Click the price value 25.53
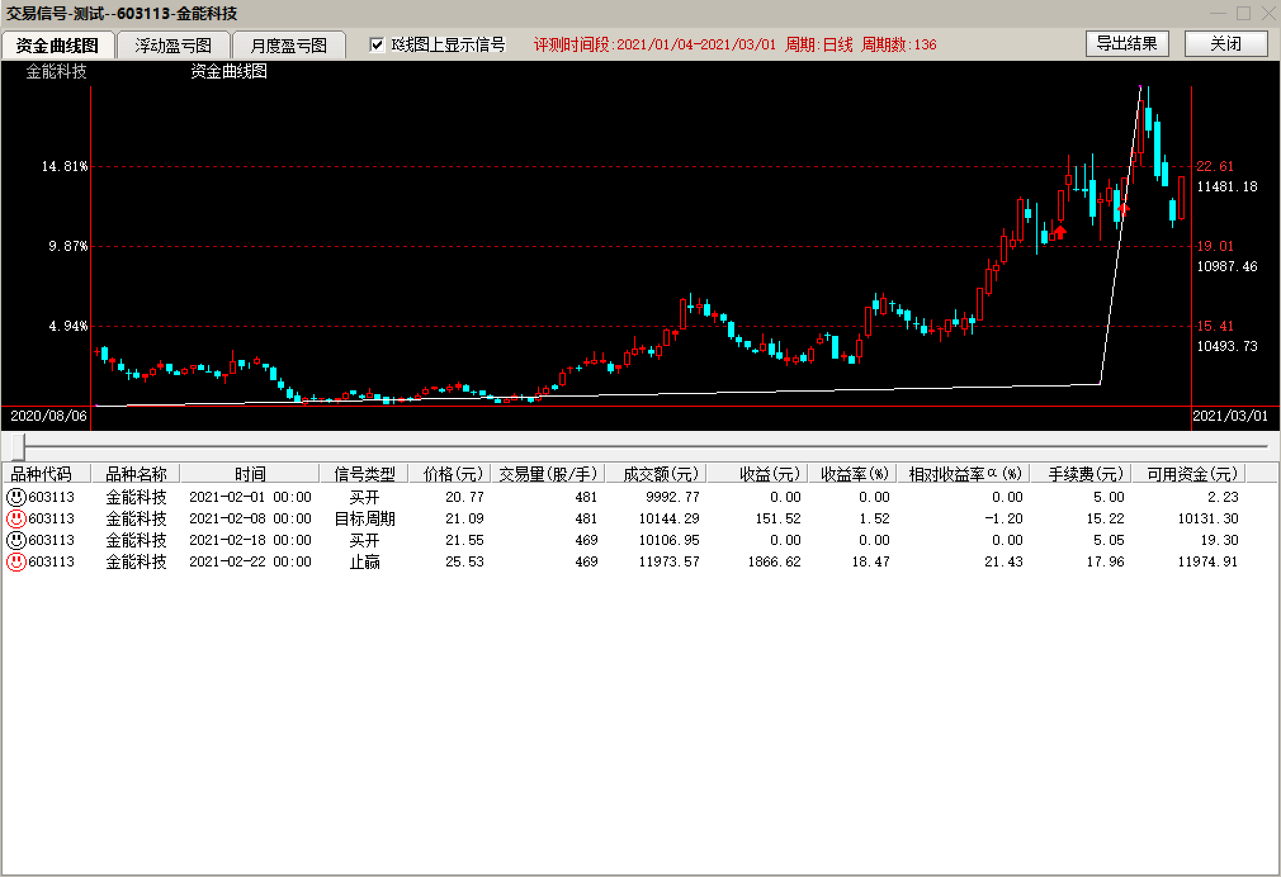Screen dimensions: 1281x877 (x=465, y=561)
